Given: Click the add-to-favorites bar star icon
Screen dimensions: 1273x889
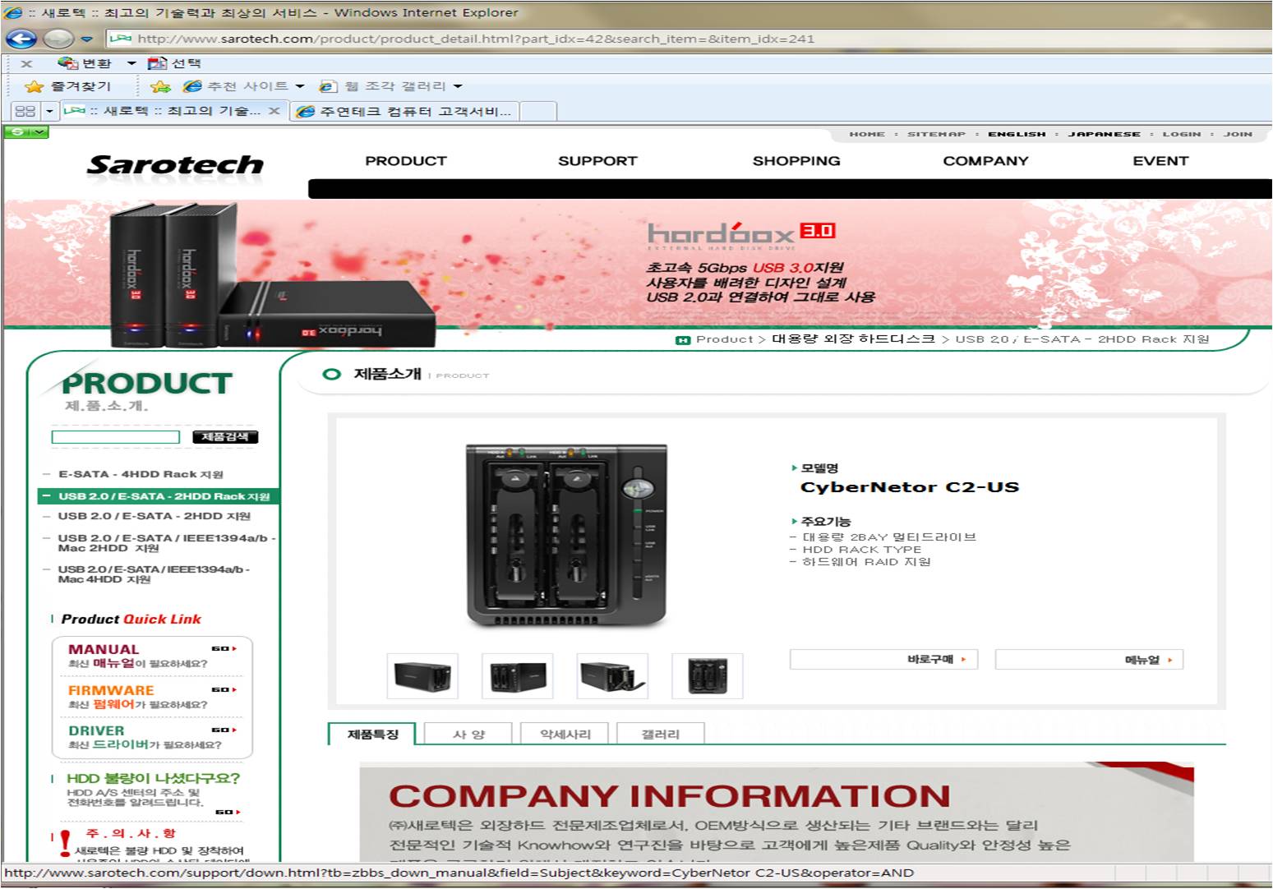Looking at the screenshot, I should (160, 86).
